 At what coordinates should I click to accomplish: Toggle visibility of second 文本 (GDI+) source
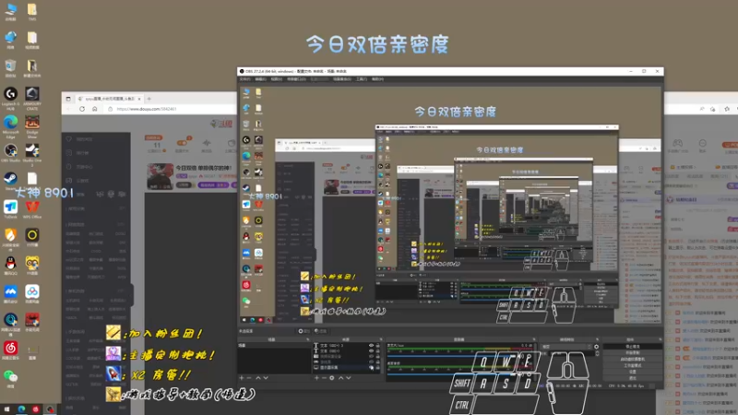[x=371, y=351]
